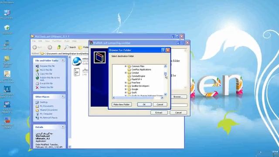The width and height of the screenshot is (279, 157).
Task: Click the WinRAR archive box logo
Action: click(x=99, y=57)
